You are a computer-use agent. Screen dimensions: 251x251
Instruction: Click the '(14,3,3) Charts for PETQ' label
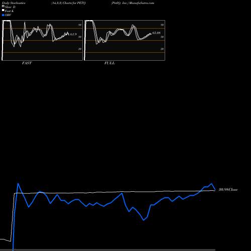click(x=68, y=3)
